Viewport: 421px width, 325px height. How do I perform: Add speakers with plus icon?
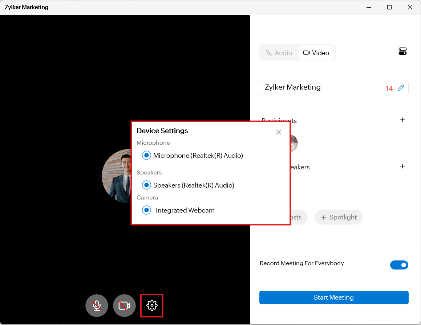pyautogui.click(x=402, y=166)
